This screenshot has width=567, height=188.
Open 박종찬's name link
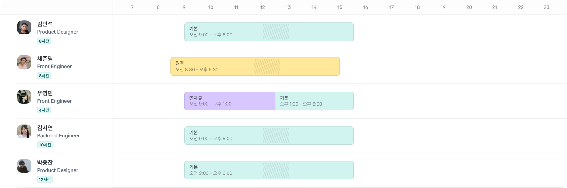45,162
